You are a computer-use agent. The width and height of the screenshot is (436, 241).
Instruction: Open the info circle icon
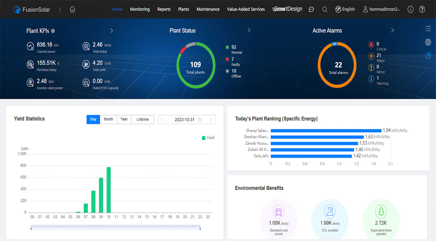click(x=411, y=9)
